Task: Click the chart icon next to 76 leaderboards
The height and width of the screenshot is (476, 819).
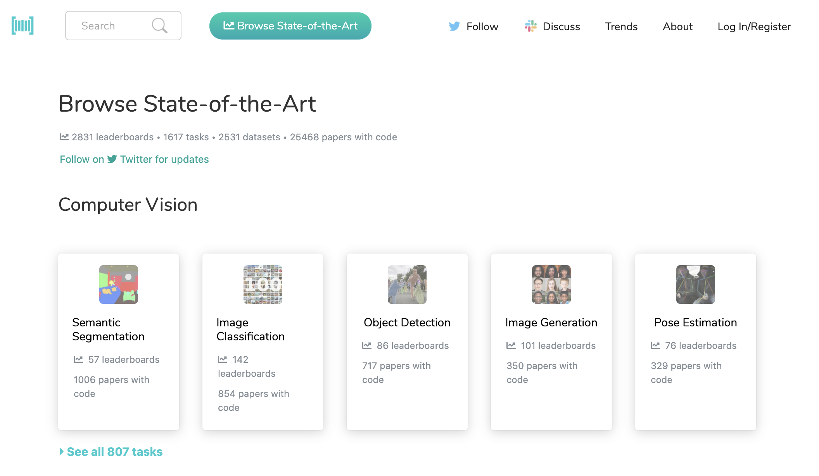Action: click(x=655, y=345)
